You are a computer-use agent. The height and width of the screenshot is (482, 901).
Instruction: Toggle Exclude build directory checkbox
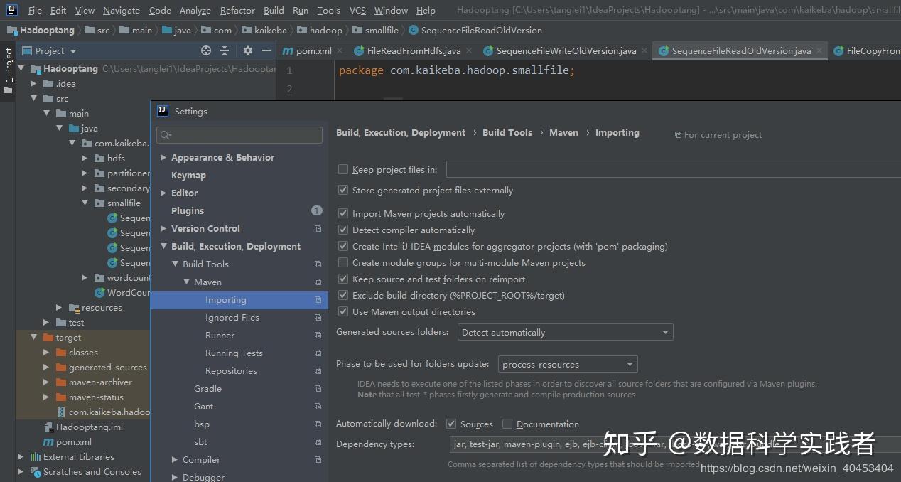coord(343,296)
